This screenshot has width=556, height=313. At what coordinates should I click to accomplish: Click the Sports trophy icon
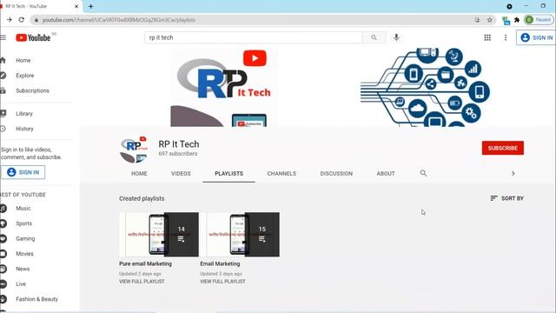click(x=3, y=223)
